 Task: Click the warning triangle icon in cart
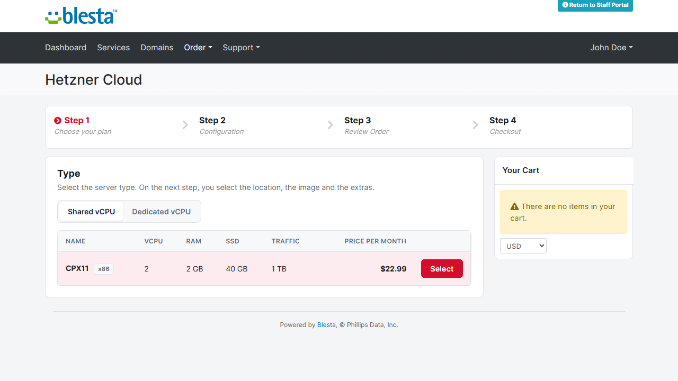pyautogui.click(x=514, y=206)
